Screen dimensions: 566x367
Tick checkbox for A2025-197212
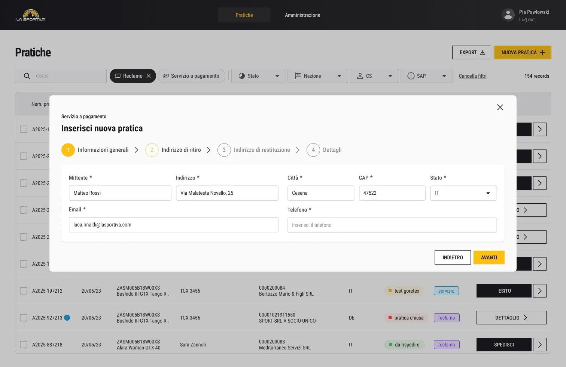pyautogui.click(x=24, y=291)
